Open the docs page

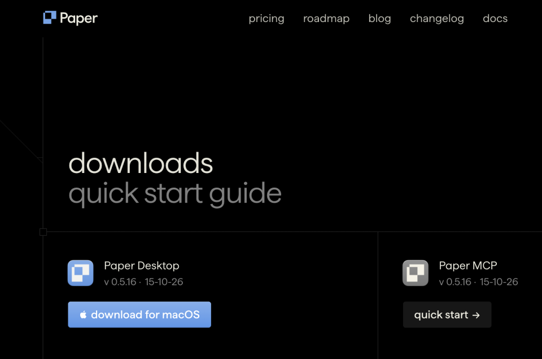click(x=495, y=18)
